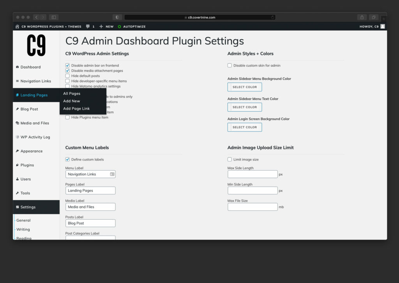Toggle the browser sidebar icon
This screenshot has height=283, width=399.
(54, 17)
